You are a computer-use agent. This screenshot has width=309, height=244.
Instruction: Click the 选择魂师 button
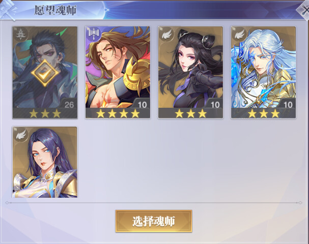click(154, 221)
